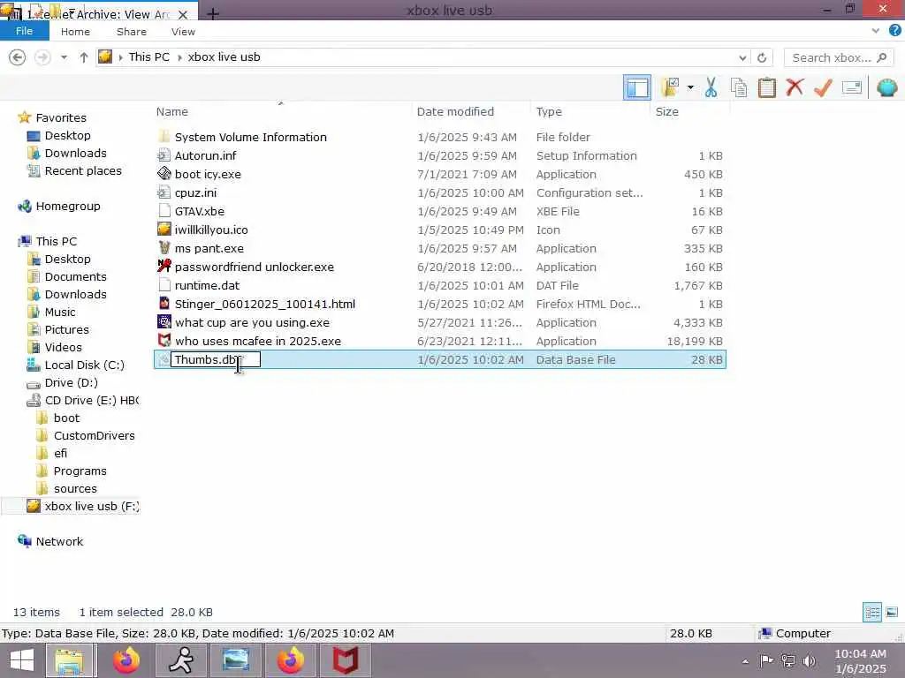The image size is (905, 678).
Task: Select boot icy.exe in the list
Action: point(208,174)
